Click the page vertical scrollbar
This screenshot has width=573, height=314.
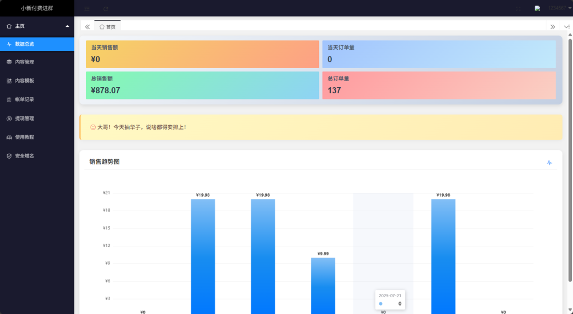[570, 168]
